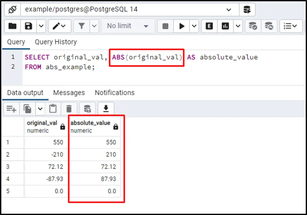Screen dimensions: 307x215
Task: Click the Add row icon
Action: pos(11,109)
